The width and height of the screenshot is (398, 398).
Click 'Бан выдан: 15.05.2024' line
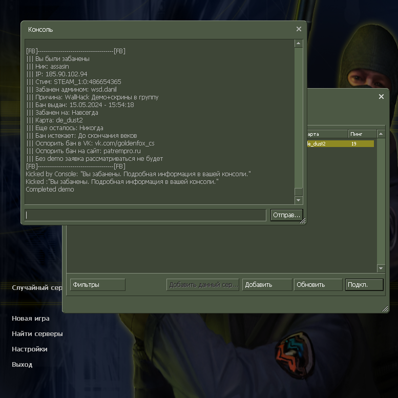pos(80,105)
